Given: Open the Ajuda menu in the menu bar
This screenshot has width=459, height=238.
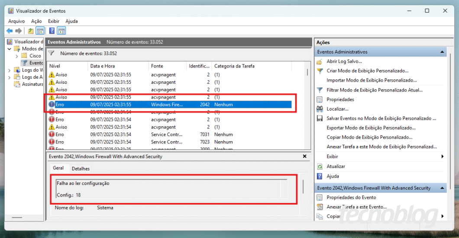Looking at the screenshot, I should (x=71, y=21).
